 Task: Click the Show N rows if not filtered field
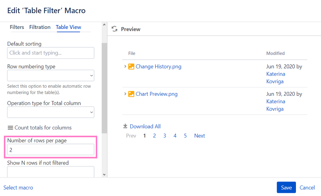(50, 172)
